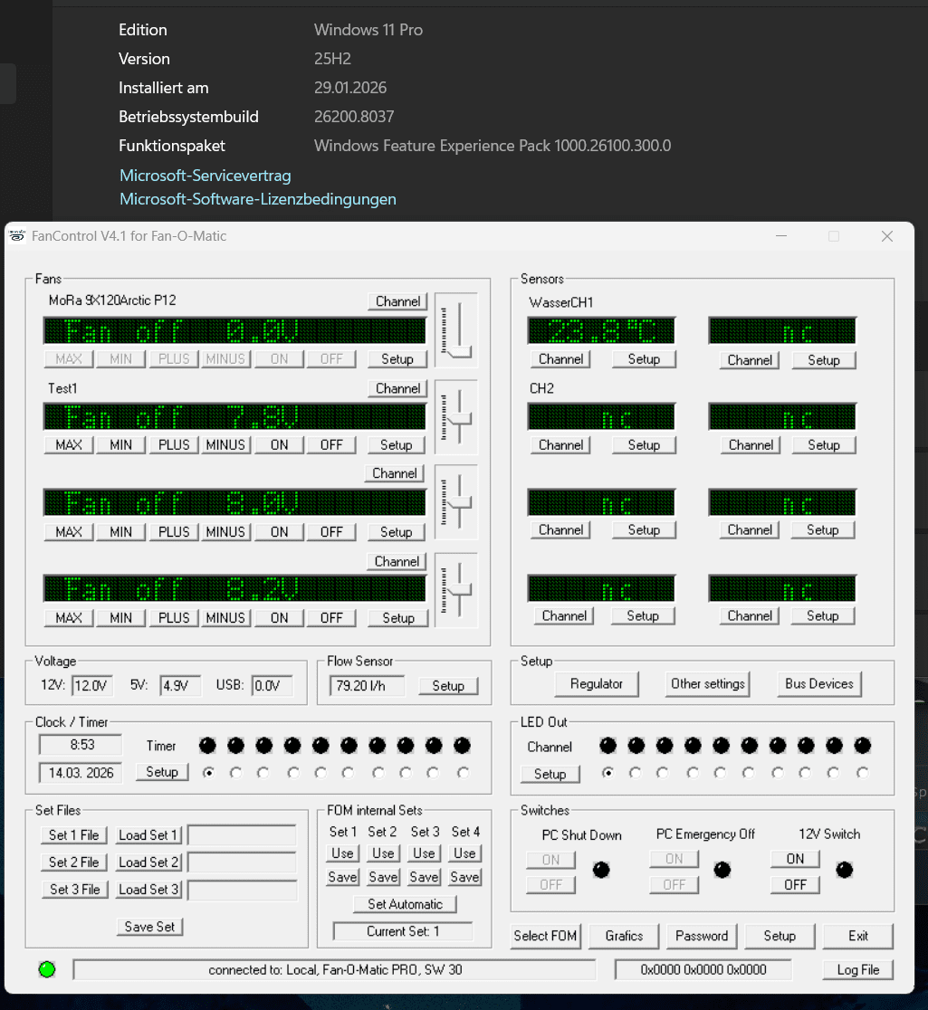This screenshot has height=1010, width=928.
Task: Click Load Set 2
Action: (148, 862)
